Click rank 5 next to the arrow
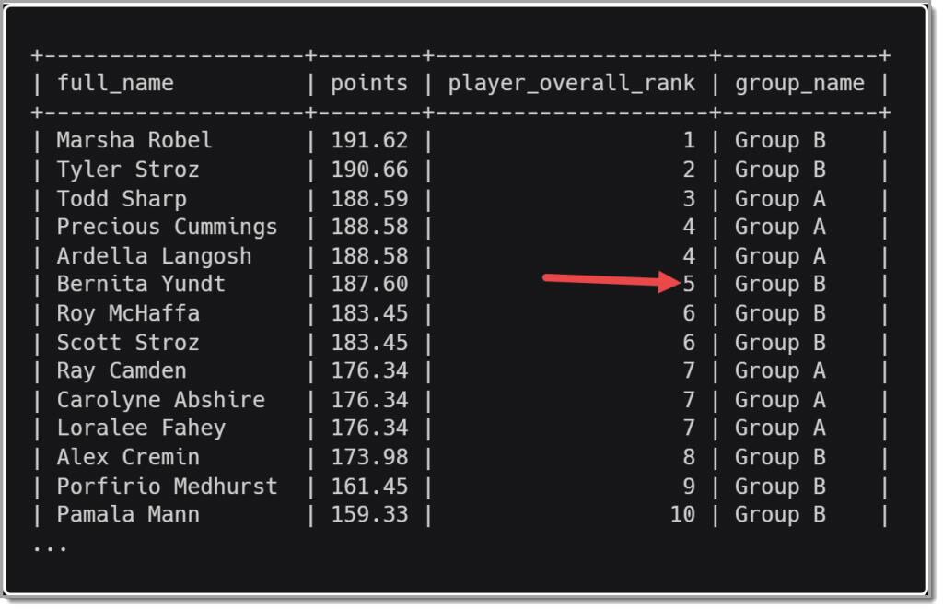Viewport: 943px width, 610px height. (689, 284)
